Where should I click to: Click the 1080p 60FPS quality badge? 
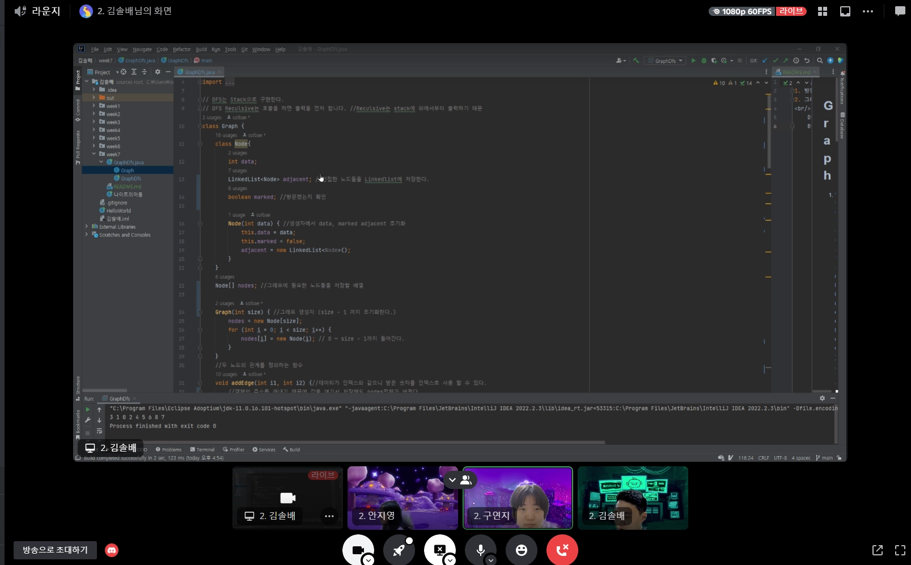click(x=741, y=11)
